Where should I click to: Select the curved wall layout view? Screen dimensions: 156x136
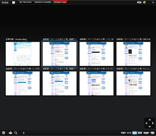pos(140,133)
